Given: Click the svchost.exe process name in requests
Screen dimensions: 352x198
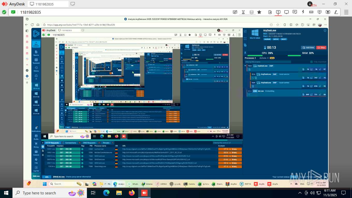Looking at the screenshot, I should [99, 149].
